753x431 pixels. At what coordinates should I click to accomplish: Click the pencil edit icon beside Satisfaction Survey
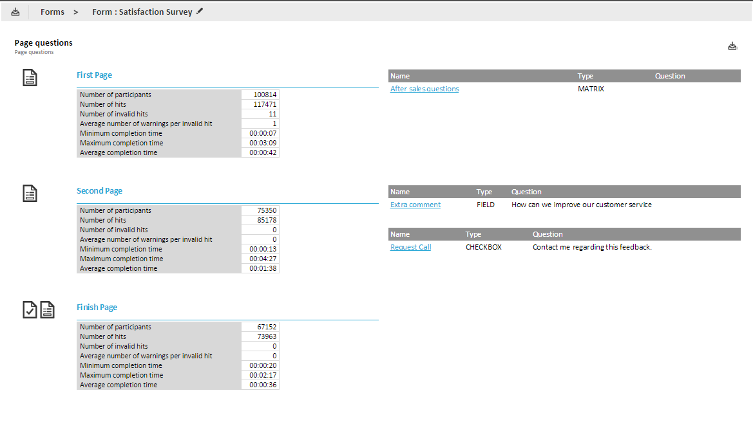click(x=200, y=11)
